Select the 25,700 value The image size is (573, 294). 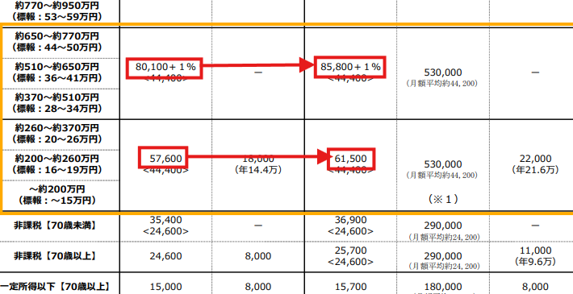(351, 251)
